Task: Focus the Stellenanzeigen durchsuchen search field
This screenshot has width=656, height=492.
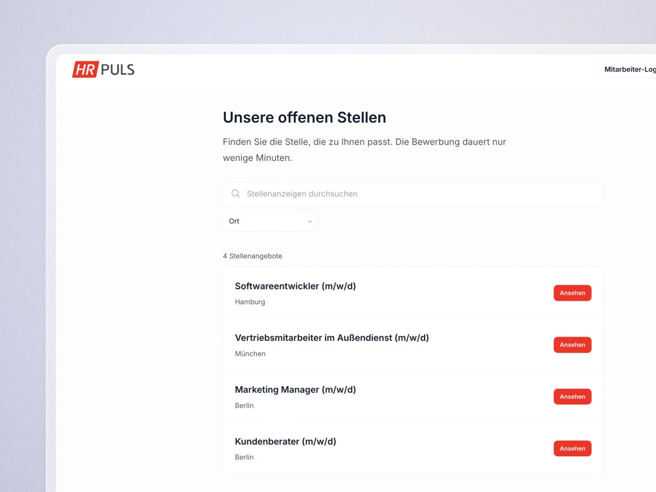Action: (x=413, y=194)
